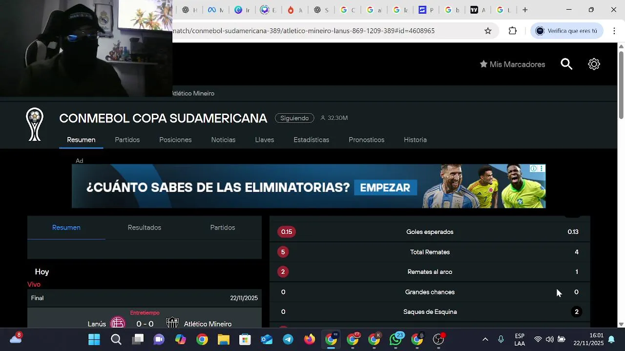Show hidden system tray icons

pos(485,339)
